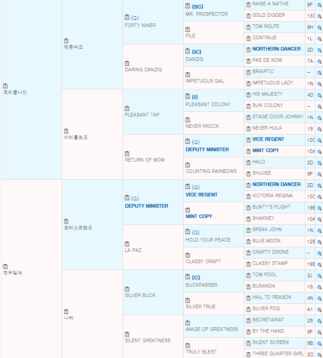Select horse name 트리플나인
Image resolution: width=323 pixels, height=358 pixels.
pos(15,92)
